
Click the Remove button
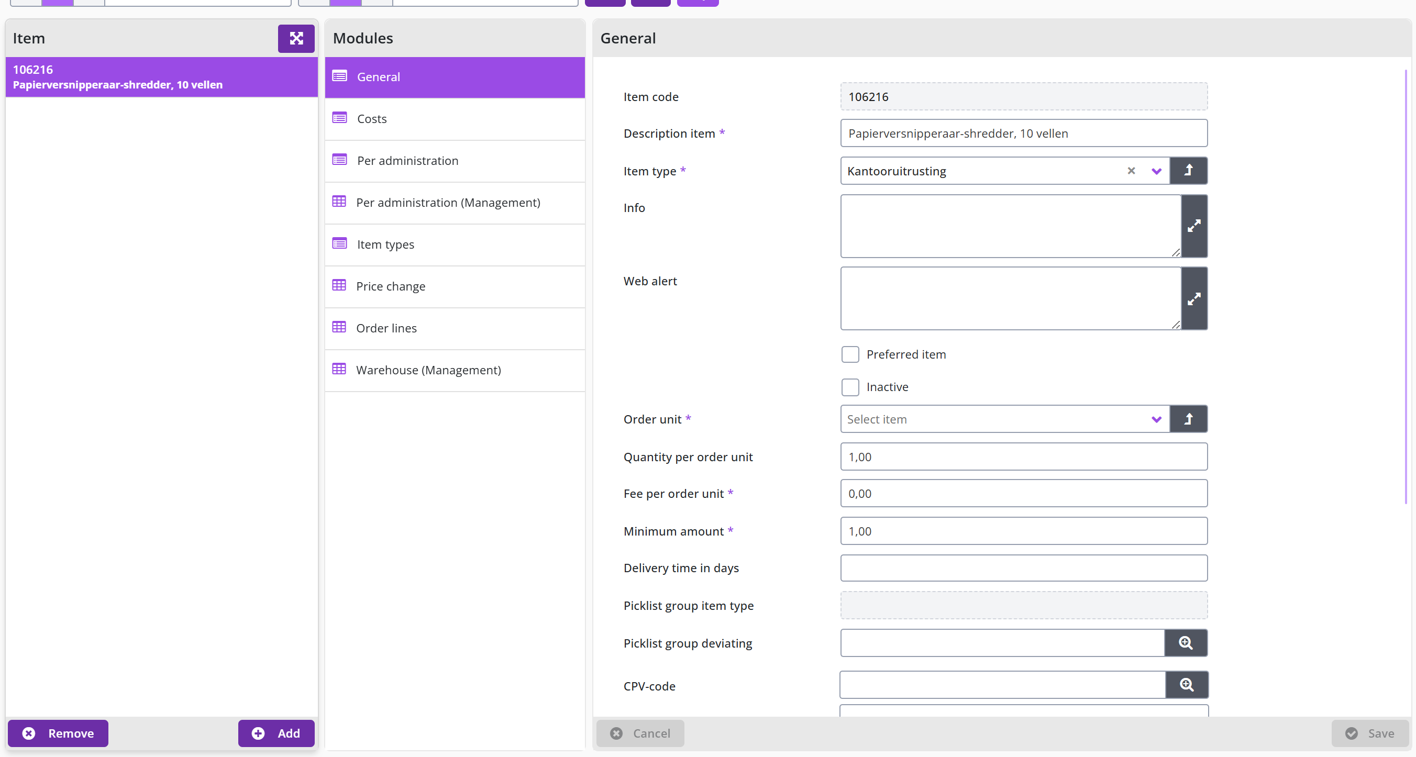(x=58, y=733)
